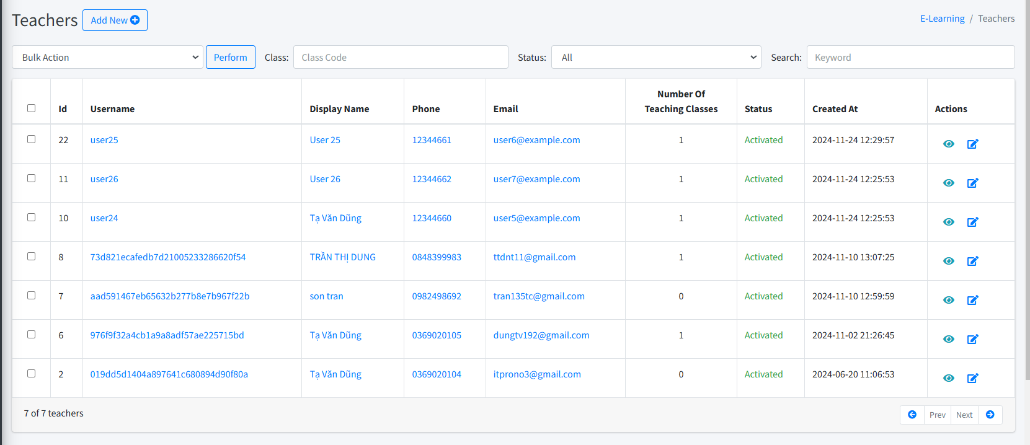Check the box for user25 row
The width and height of the screenshot is (1030, 445).
click(x=32, y=139)
